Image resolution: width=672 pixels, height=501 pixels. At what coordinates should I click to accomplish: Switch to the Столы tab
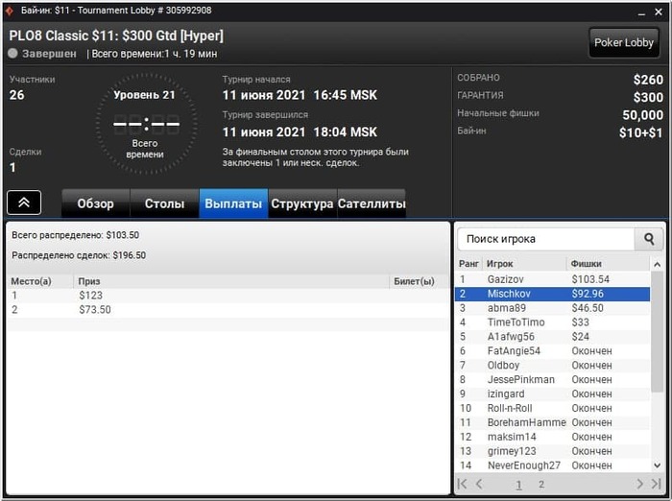164,203
